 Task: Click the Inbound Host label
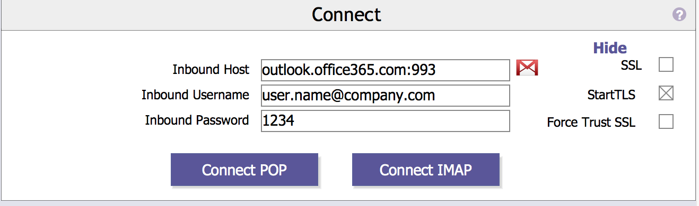[211, 70]
